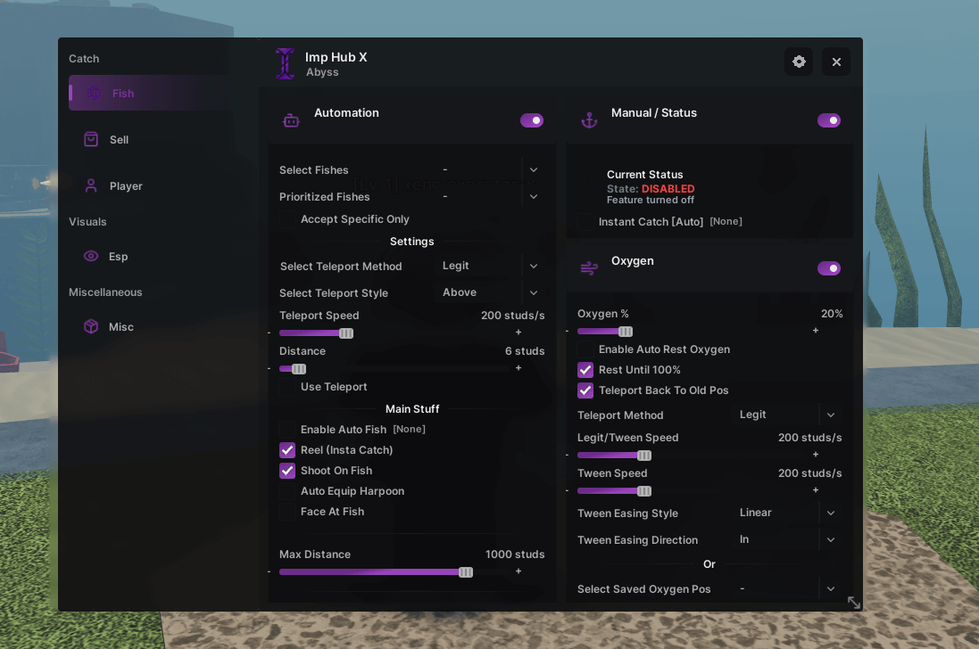Click the Max Distance slider handle
Screen dimensions: 979x649
pos(466,572)
